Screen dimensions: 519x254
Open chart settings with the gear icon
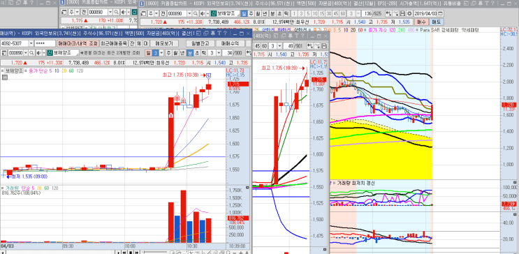point(409,13)
